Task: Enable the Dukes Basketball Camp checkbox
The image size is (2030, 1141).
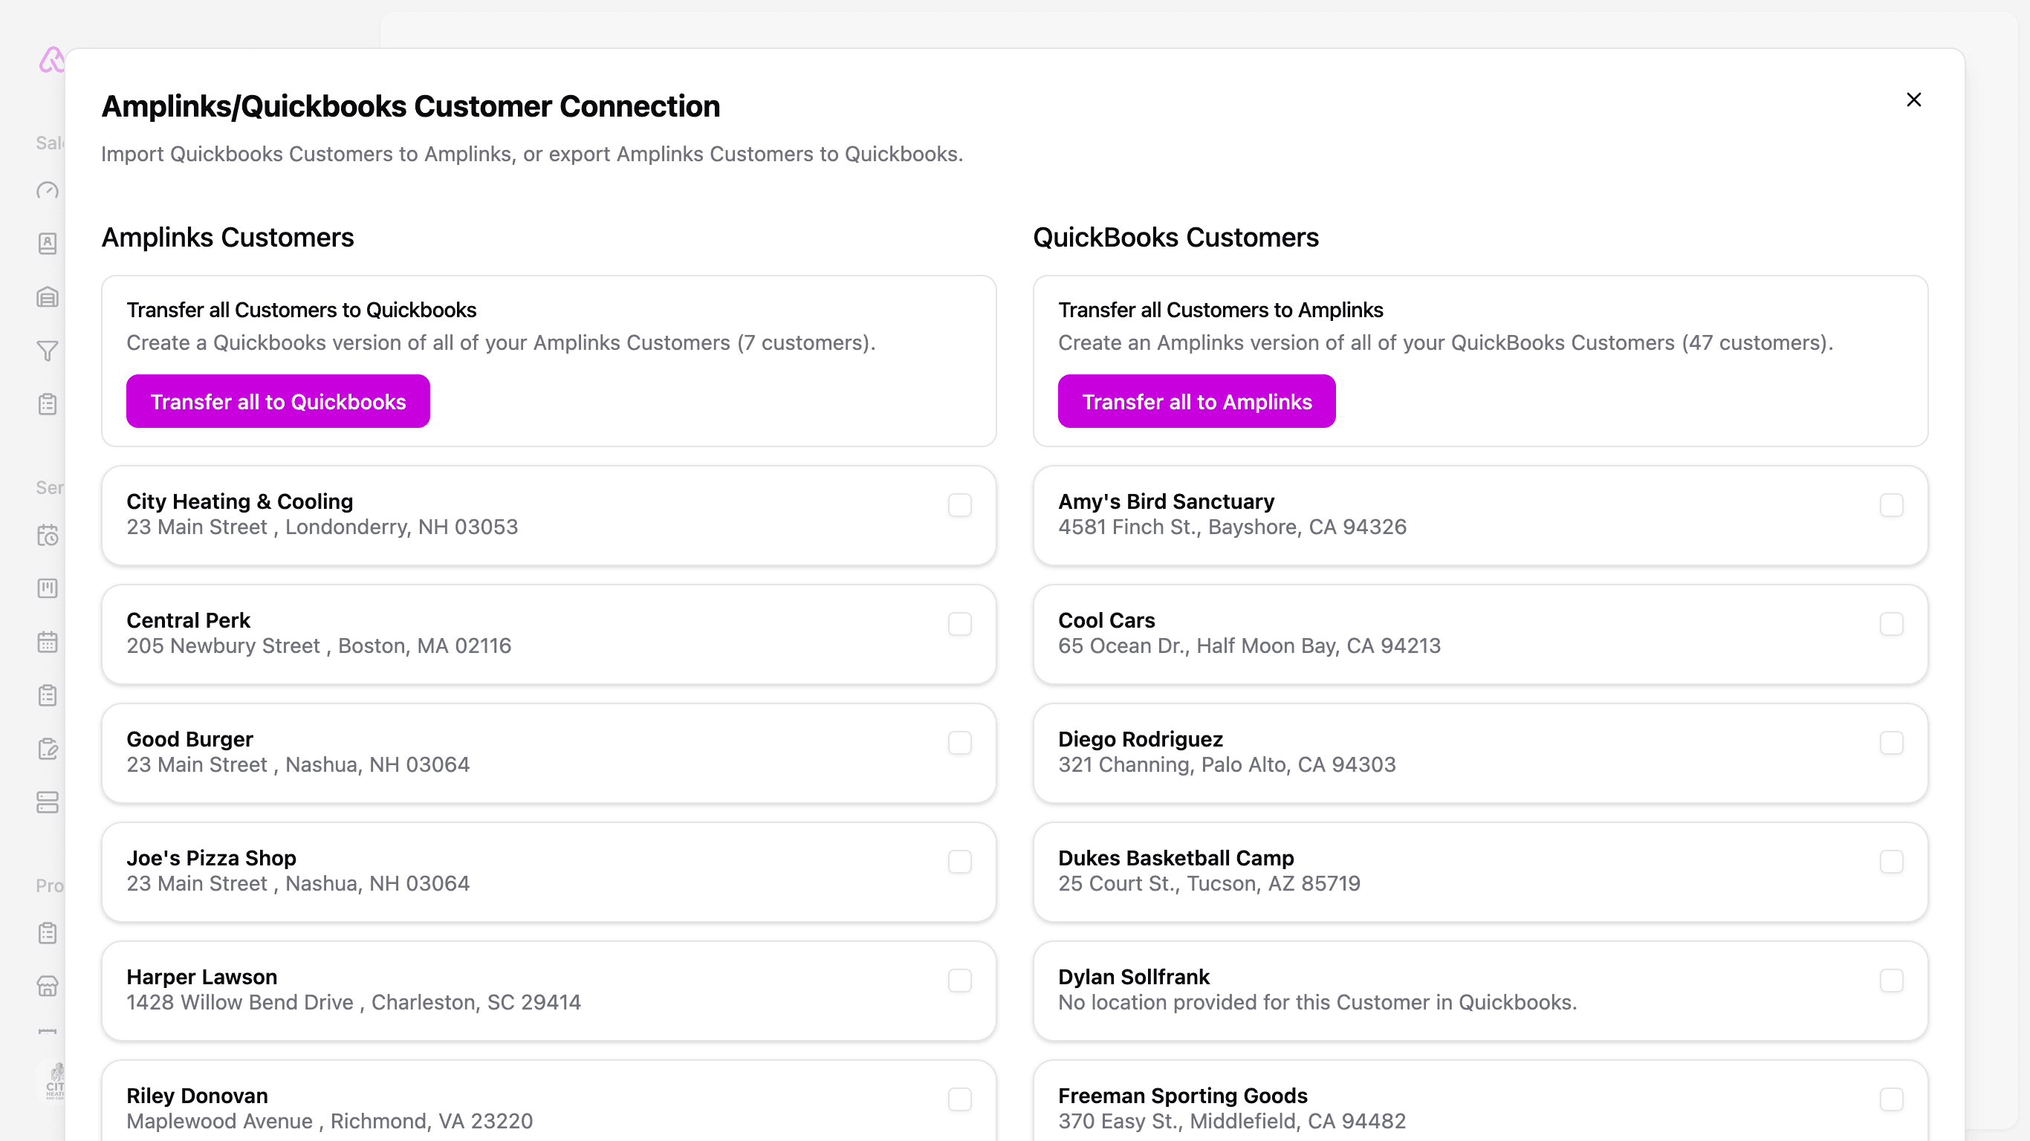Action: pos(1890,862)
